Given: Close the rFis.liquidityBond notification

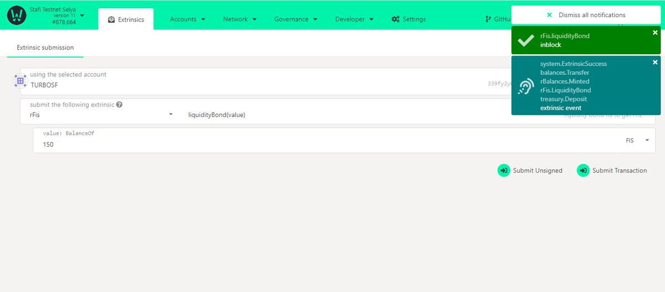Looking at the screenshot, I should [655, 33].
